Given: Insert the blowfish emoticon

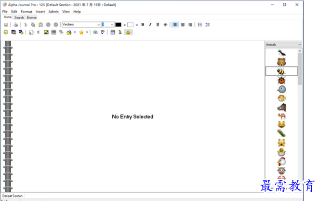Looking at the screenshot, I should 281,98.
